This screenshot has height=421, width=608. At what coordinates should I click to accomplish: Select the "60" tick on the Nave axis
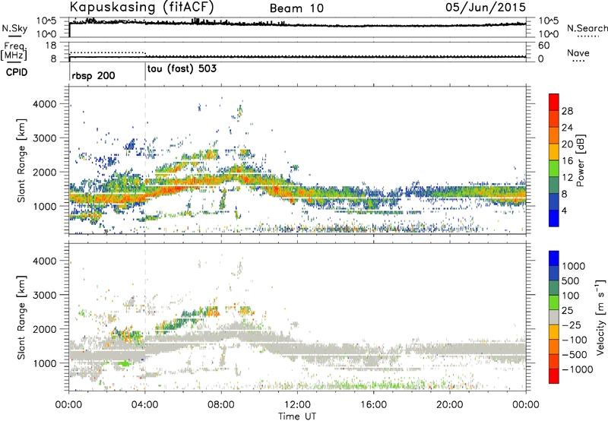(x=544, y=46)
